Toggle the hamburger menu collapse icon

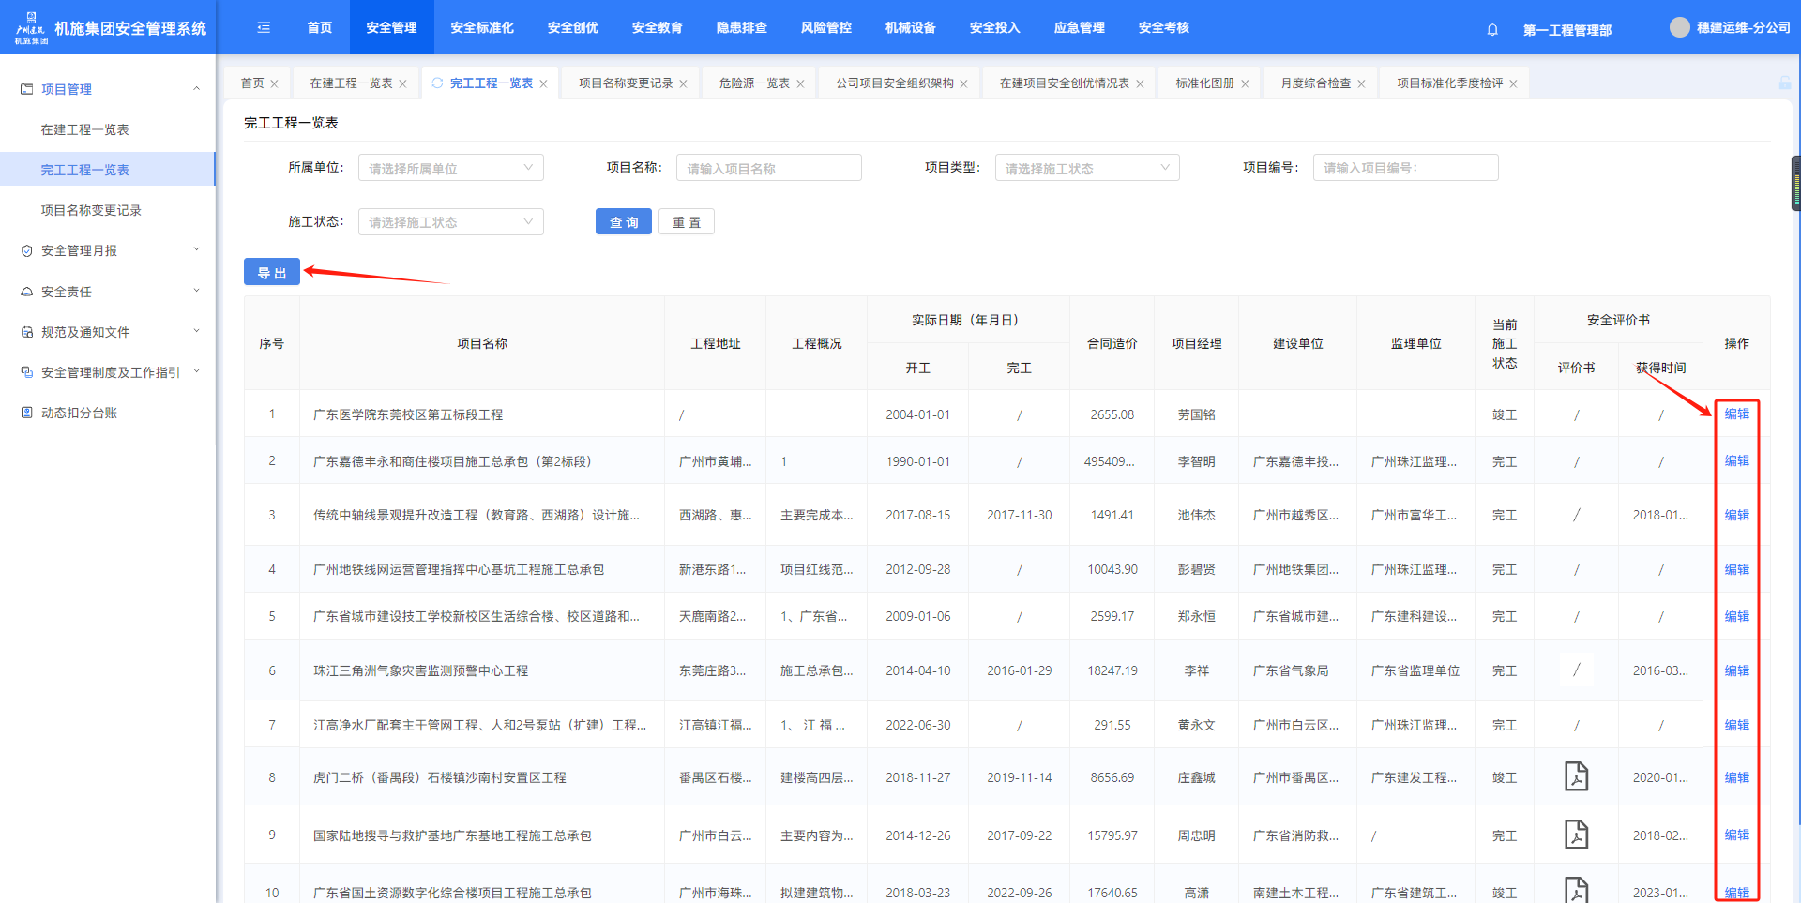[264, 27]
